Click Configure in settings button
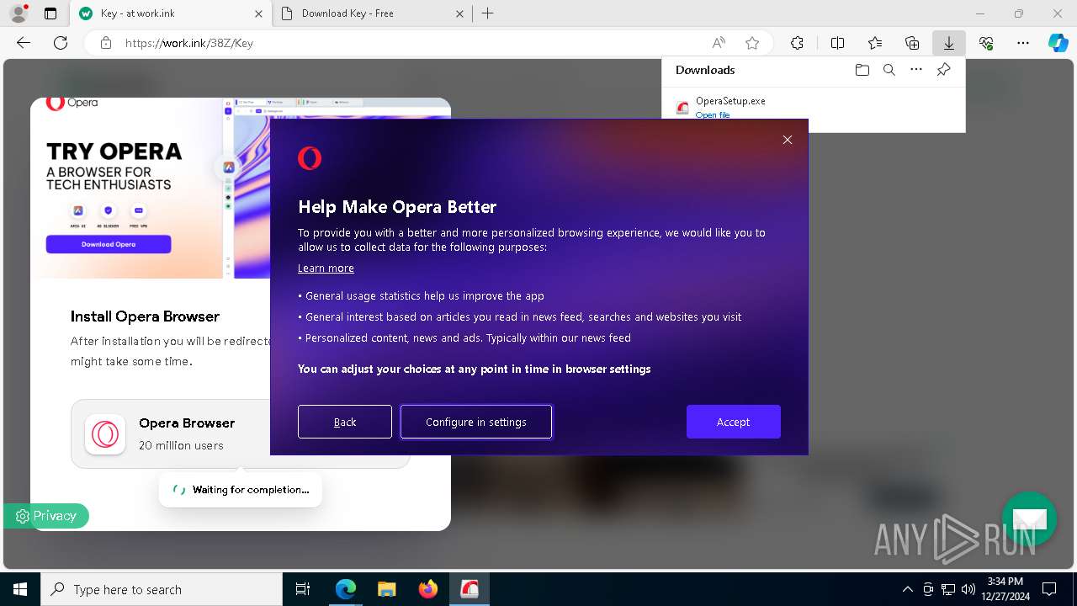The image size is (1077, 606). 476,422
